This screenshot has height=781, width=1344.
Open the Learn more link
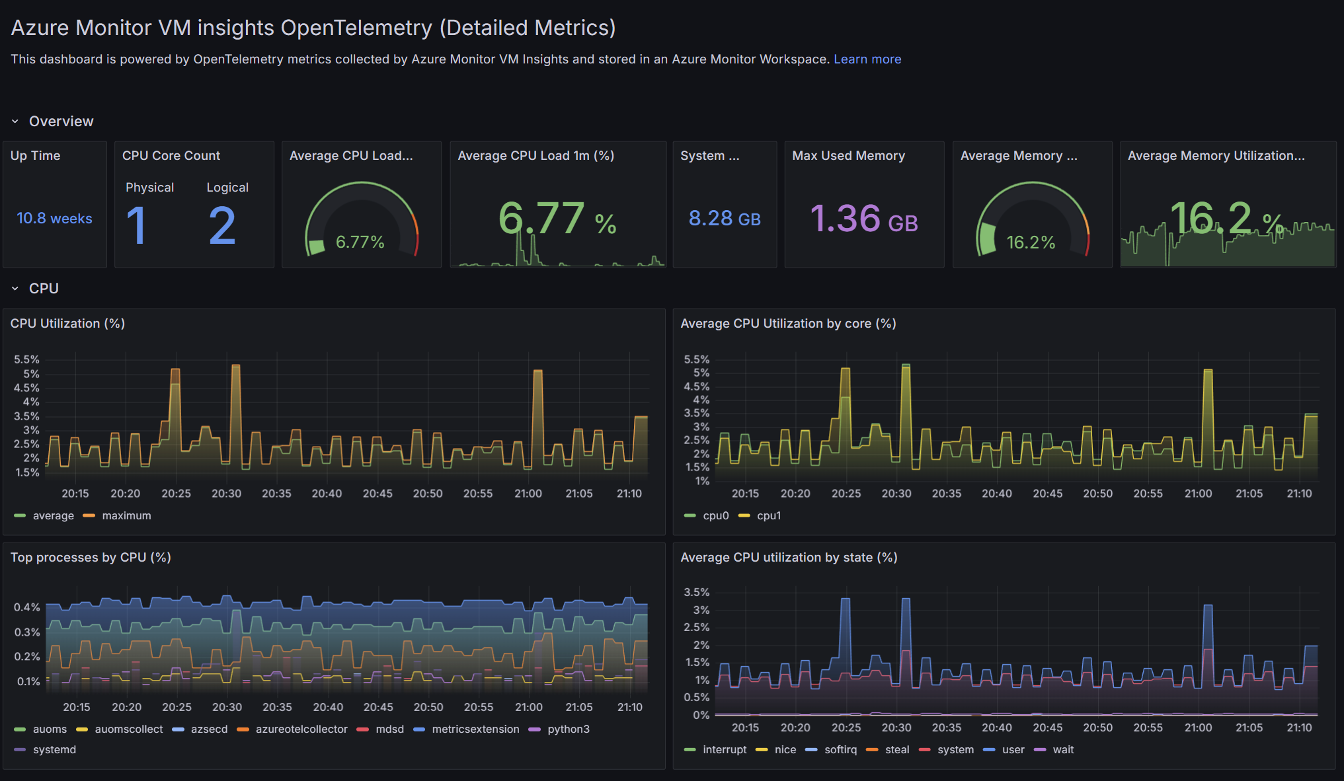867,59
